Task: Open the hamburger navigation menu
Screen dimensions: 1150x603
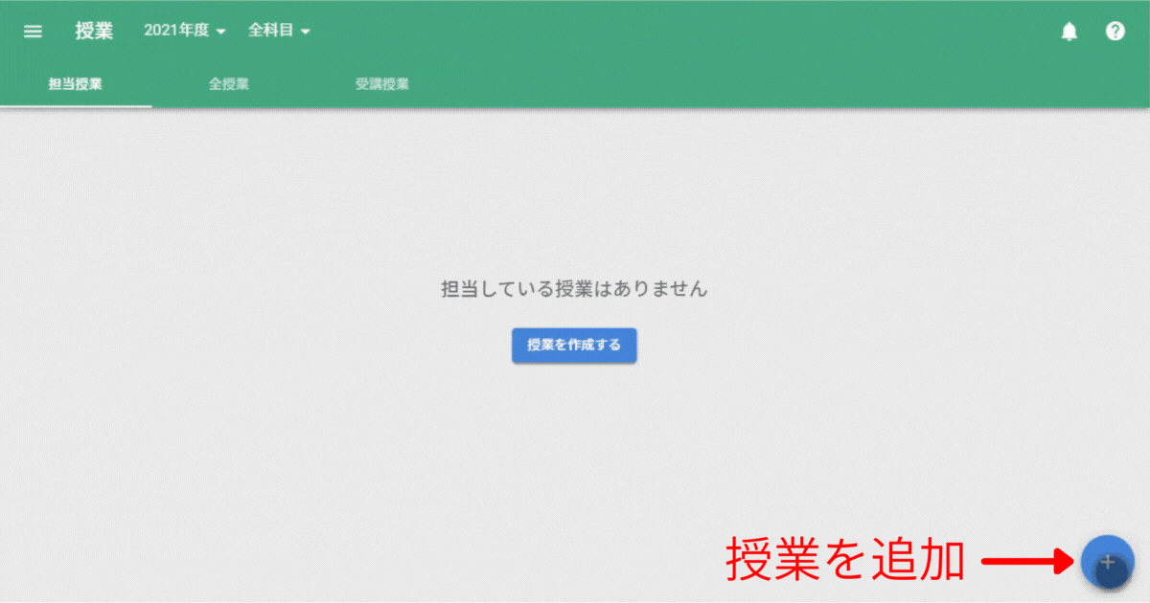Action: (x=33, y=32)
